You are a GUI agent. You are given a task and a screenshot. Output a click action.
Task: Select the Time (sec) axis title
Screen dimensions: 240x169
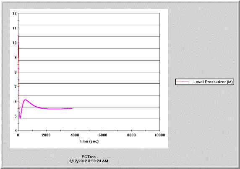89,141
